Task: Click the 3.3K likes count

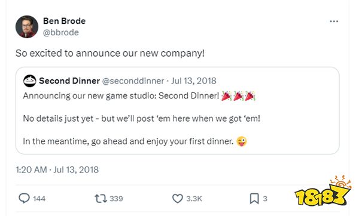Action: [x=194, y=199]
